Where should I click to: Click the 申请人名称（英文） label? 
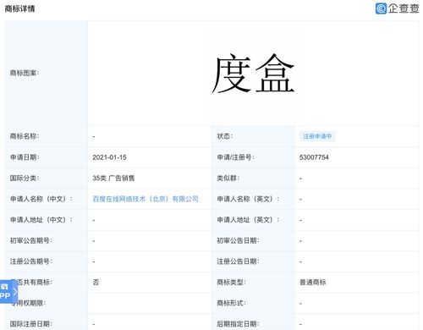(x=248, y=199)
